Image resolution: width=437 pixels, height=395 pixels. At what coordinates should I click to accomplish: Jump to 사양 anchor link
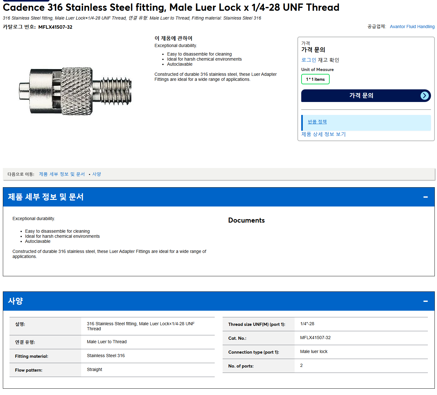click(x=97, y=174)
